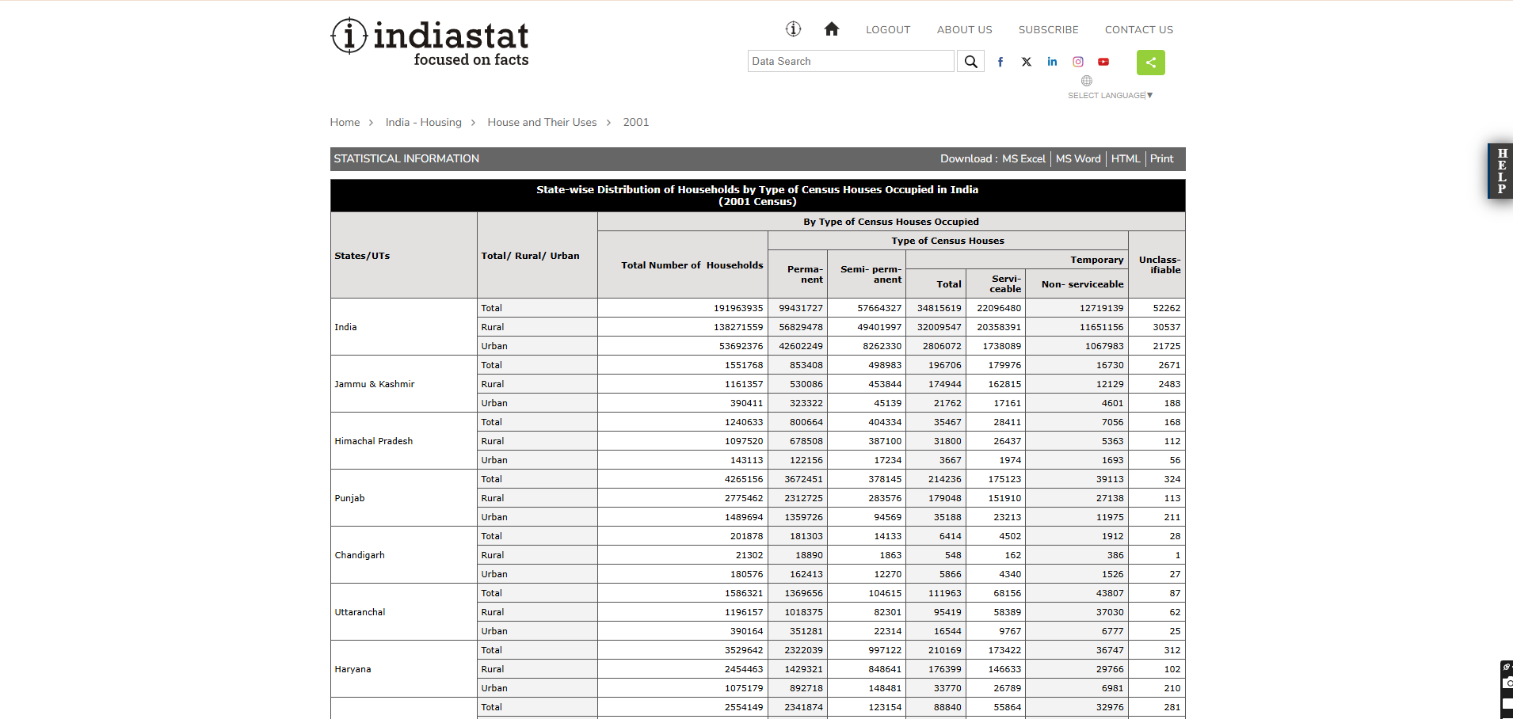Expand the Select Language dropdown
This screenshot has height=719, width=1513.
1110,95
